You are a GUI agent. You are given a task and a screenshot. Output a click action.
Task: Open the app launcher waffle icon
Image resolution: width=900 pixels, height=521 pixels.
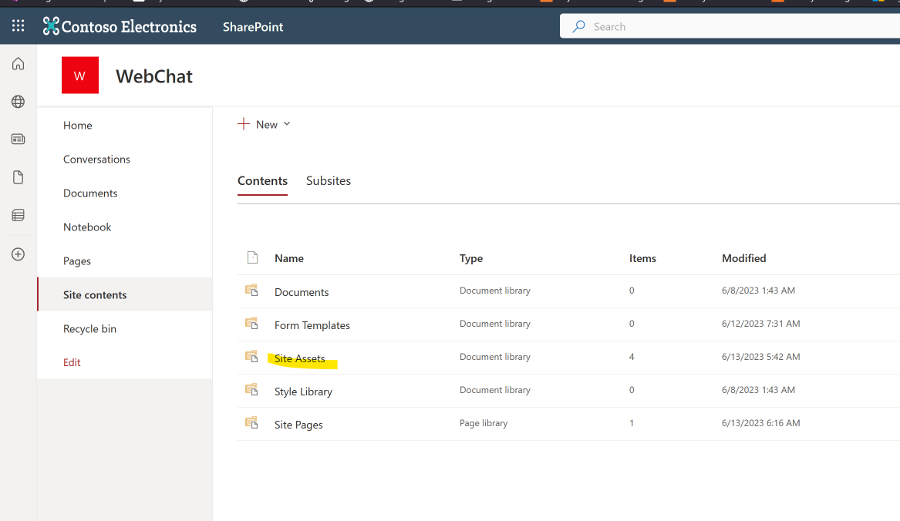18,26
